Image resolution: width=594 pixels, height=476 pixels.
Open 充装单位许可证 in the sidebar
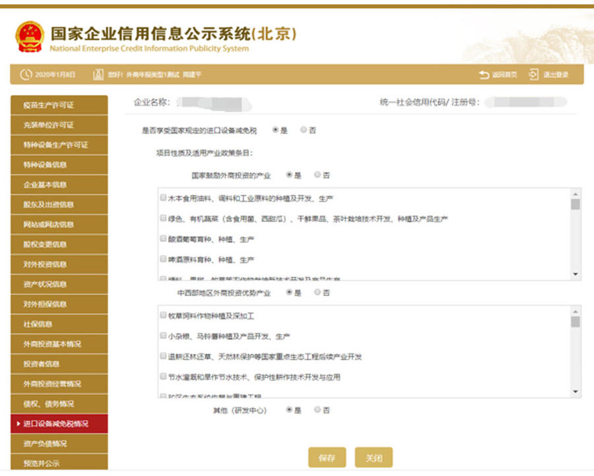pyautogui.click(x=59, y=125)
